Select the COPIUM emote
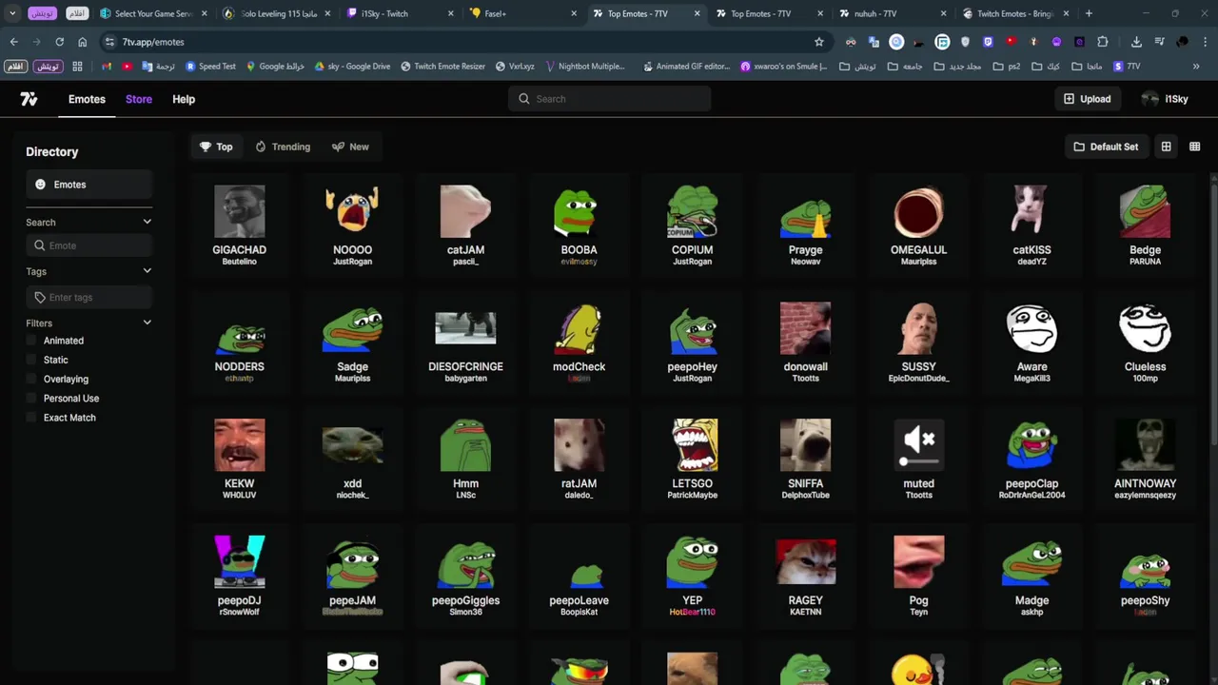1218x685 pixels. [x=692, y=225]
